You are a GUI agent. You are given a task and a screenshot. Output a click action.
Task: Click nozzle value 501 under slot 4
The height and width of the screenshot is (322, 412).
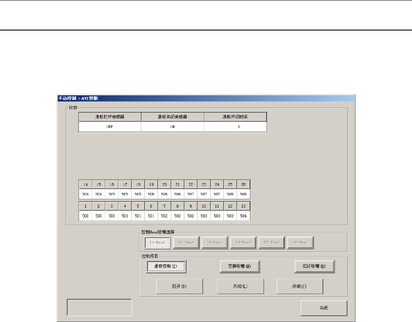[x=125, y=216]
